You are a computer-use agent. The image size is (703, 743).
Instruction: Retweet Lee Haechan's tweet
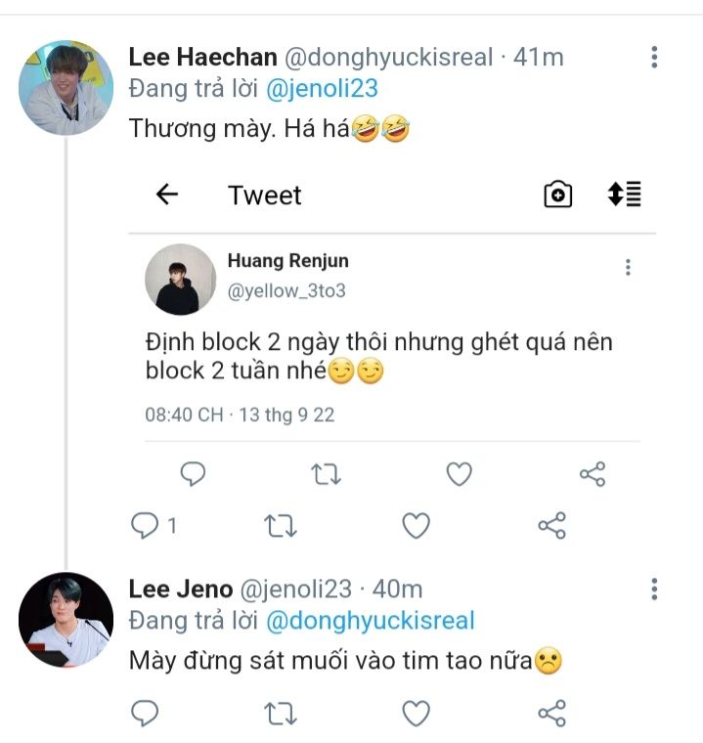pos(281,526)
